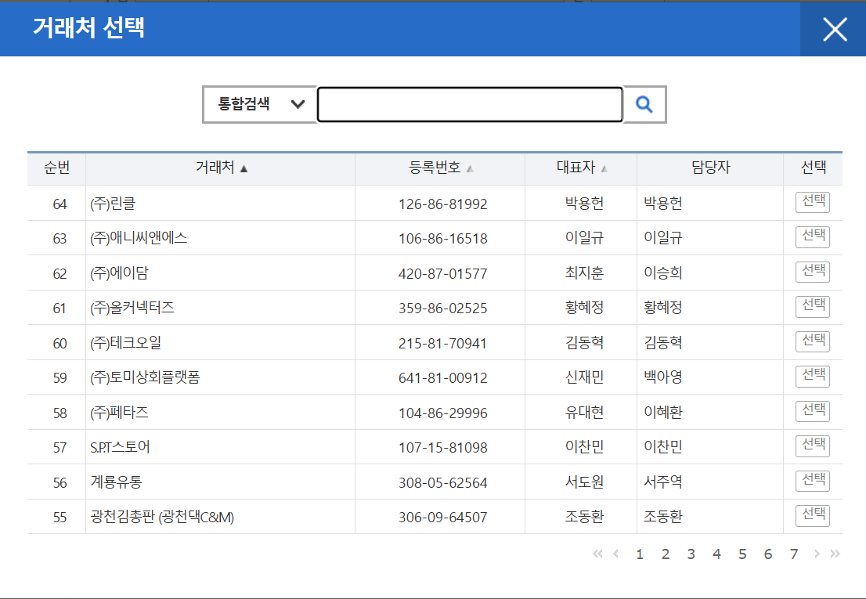
Task: Click company name (주)토미상회플랫폼
Action: (146, 377)
